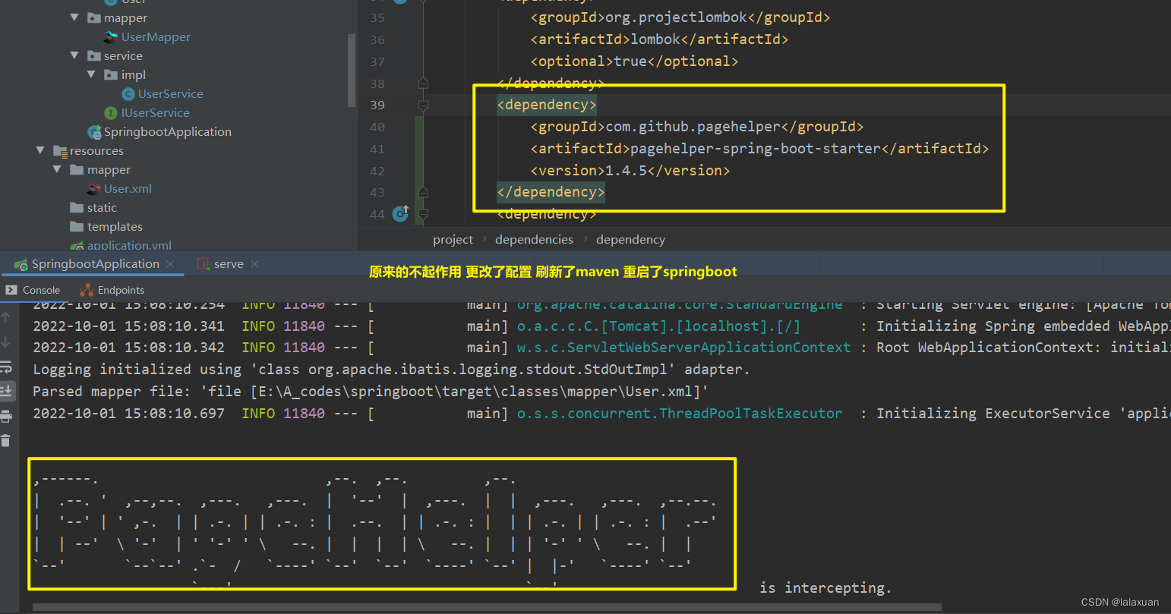Viewport: 1171px width, 614px height.
Task: Collapse the resources folder node
Action: pyautogui.click(x=40, y=150)
